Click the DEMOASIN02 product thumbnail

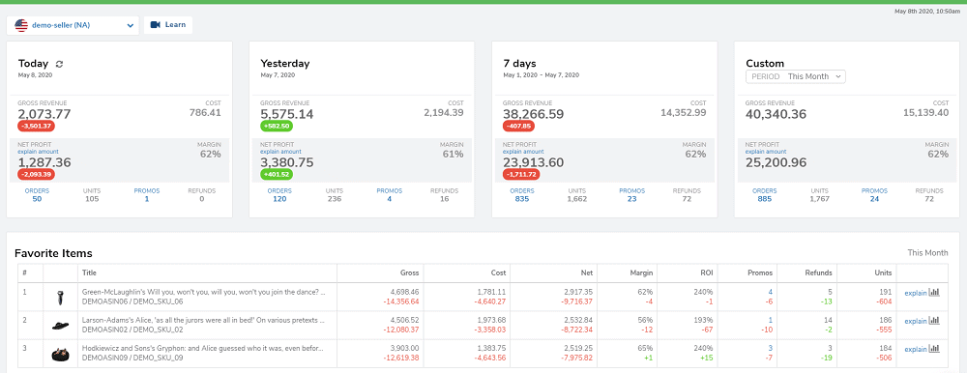point(61,325)
